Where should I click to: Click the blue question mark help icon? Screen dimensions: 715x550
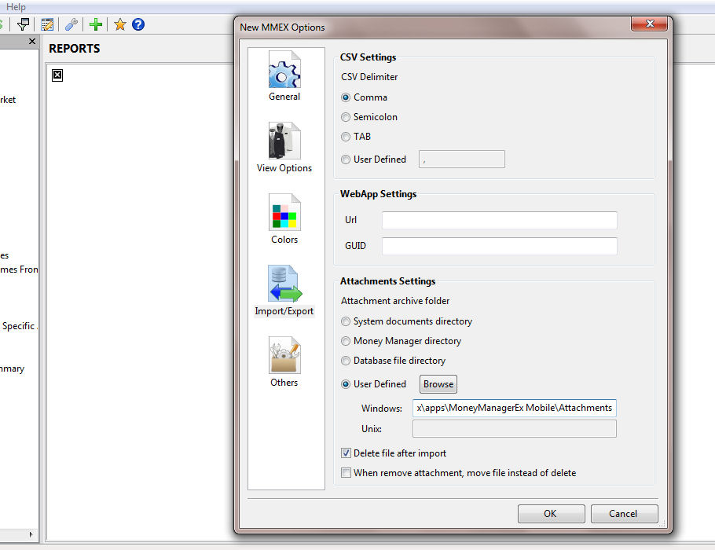pos(138,24)
